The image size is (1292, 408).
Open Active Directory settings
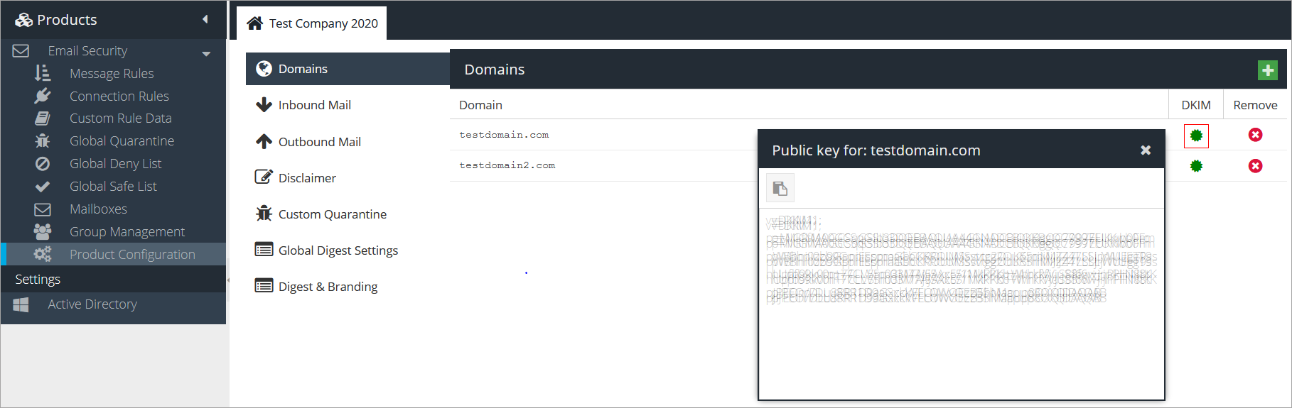pyautogui.click(x=92, y=304)
